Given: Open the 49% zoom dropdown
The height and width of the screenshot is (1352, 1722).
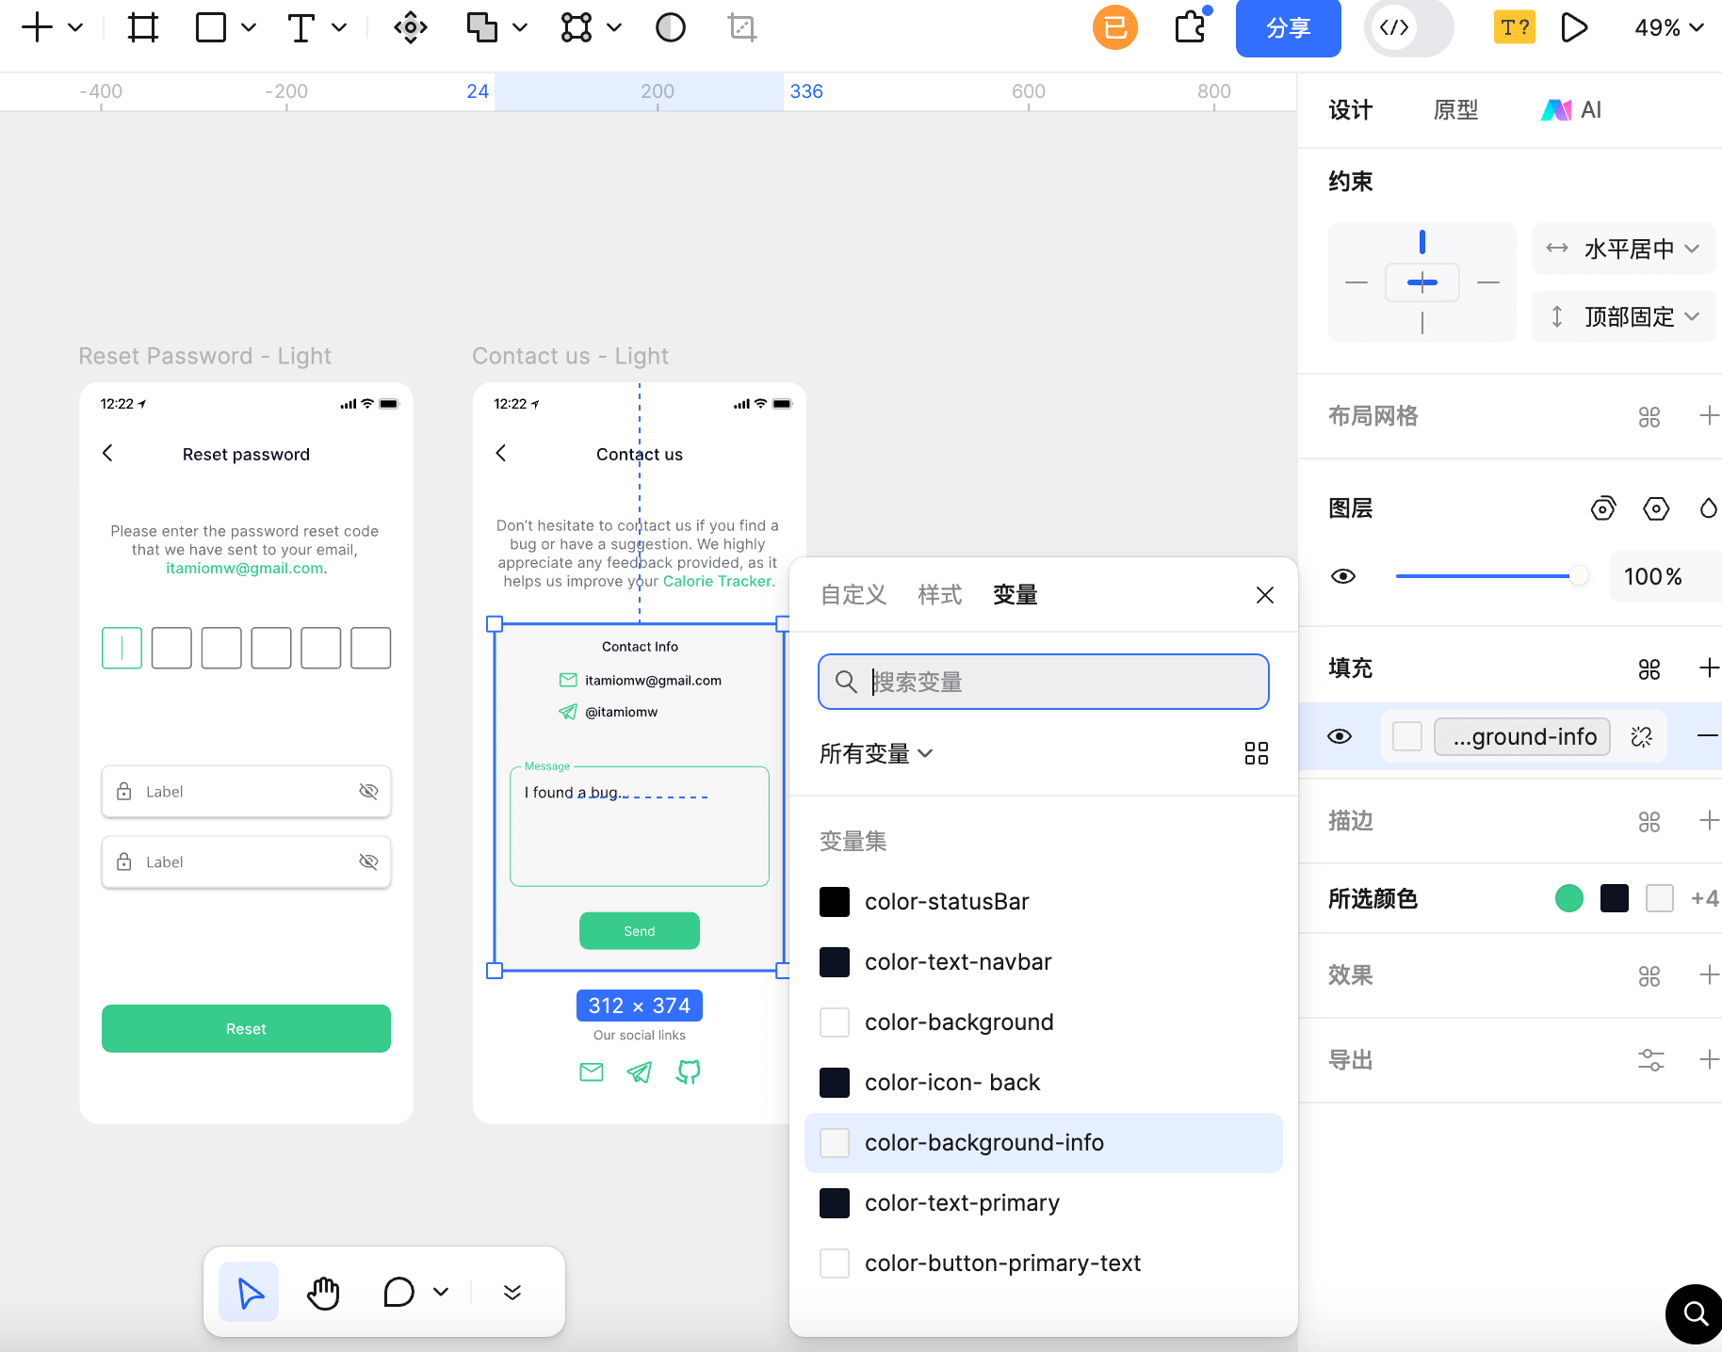Looking at the screenshot, I should (1667, 27).
